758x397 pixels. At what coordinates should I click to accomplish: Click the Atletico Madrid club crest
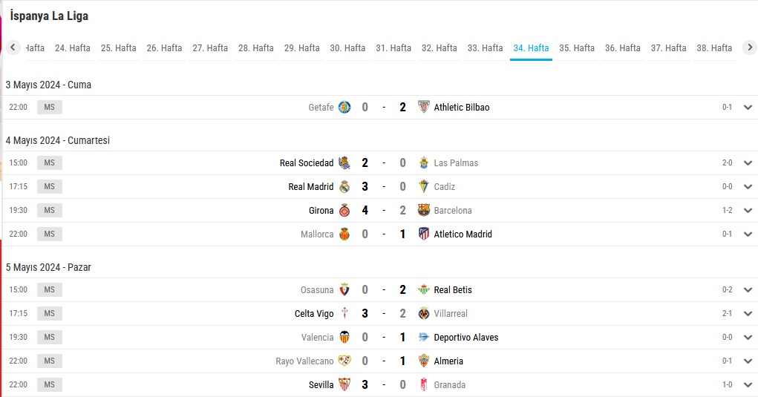pyautogui.click(x=423, y=234)
